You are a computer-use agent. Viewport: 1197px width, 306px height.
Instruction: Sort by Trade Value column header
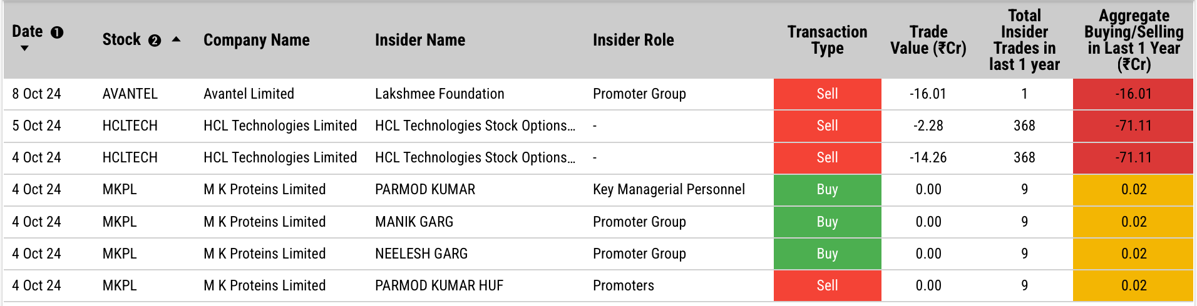coord(928,40)
